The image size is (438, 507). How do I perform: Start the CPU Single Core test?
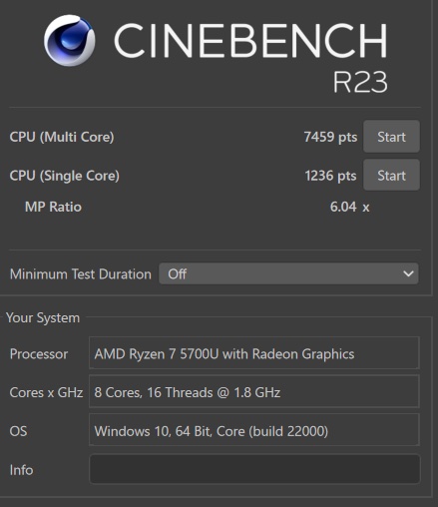(391, 175)
